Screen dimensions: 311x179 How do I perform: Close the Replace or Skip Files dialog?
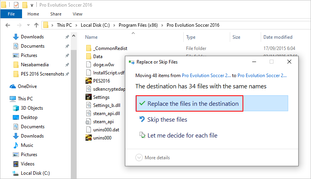click(289, 62)
